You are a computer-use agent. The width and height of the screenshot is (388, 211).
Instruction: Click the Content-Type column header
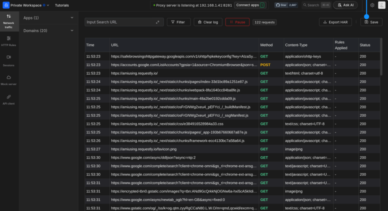pyautogui.click(x=309, y=45)
